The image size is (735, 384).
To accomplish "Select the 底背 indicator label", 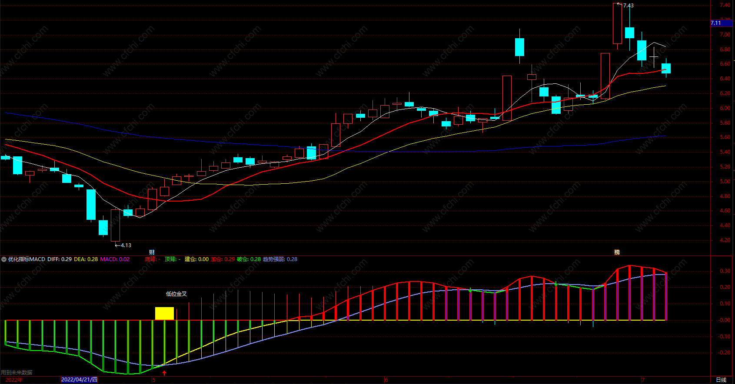I will [x=153, y=259].
